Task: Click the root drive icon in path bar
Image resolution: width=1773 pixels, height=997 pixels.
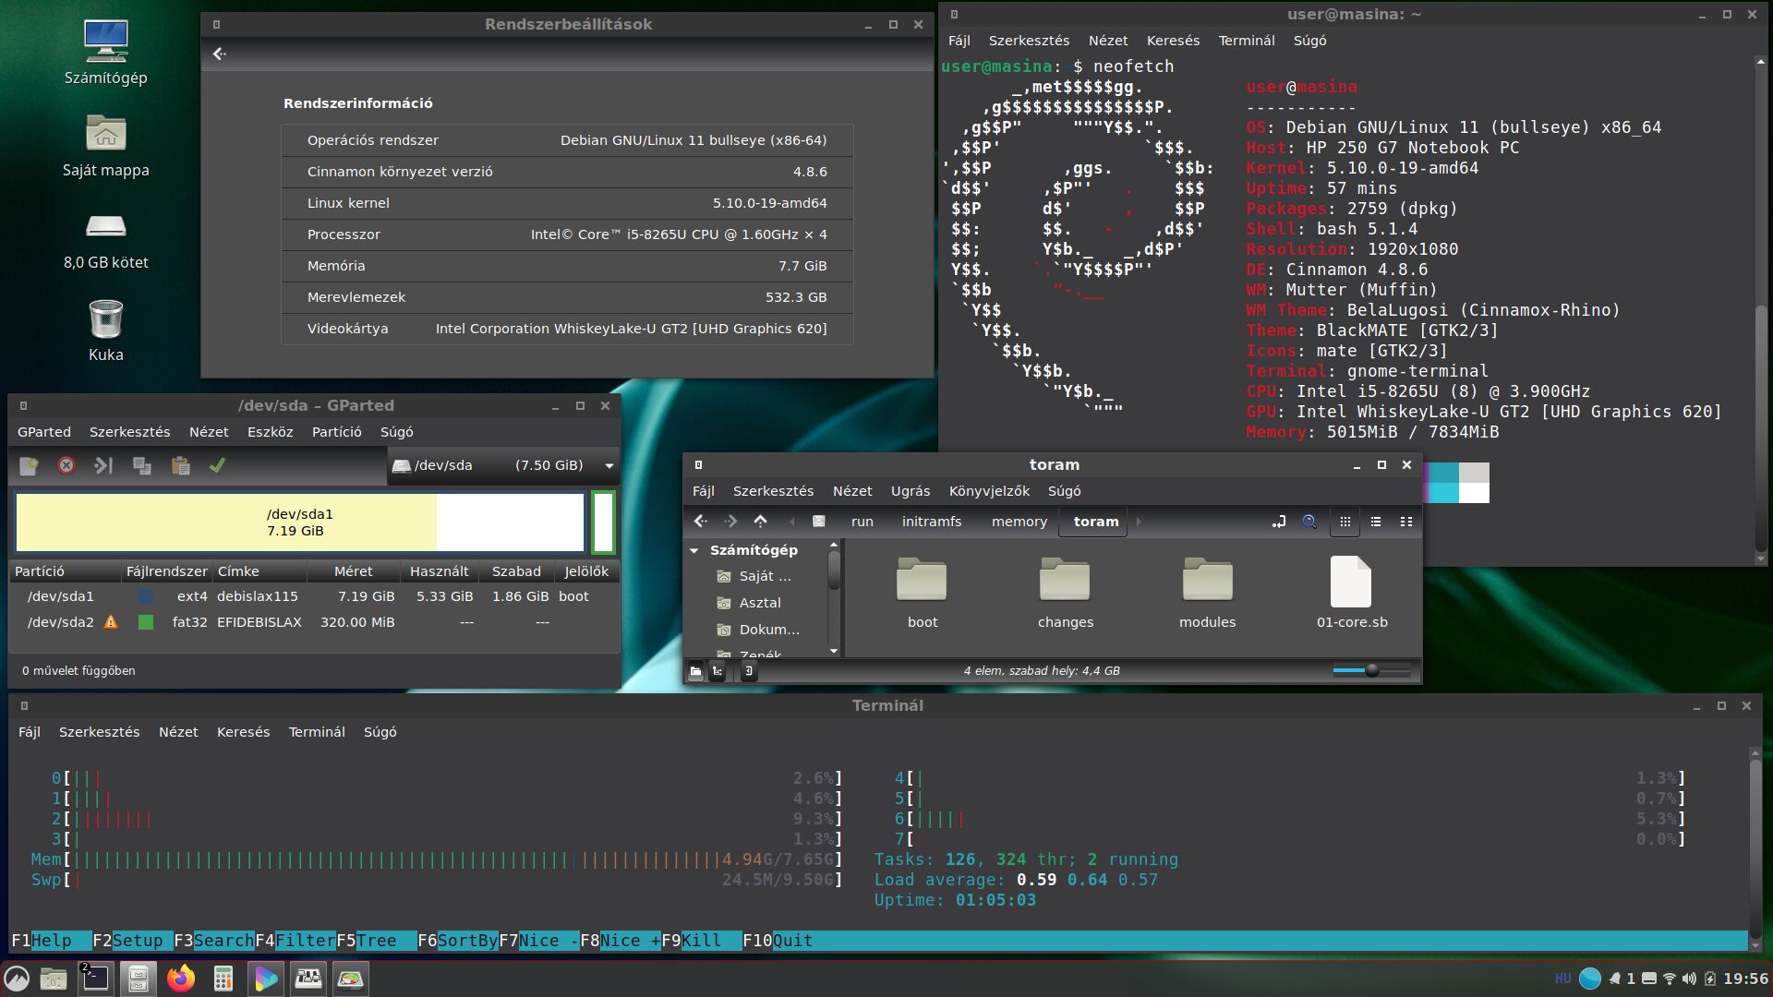Action: pos(818,522)
